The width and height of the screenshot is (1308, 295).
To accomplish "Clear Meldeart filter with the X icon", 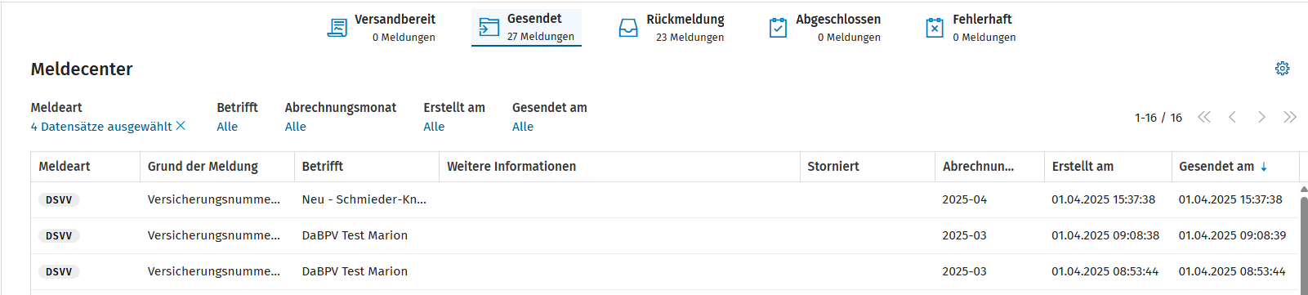I will [x=181, y=126].
